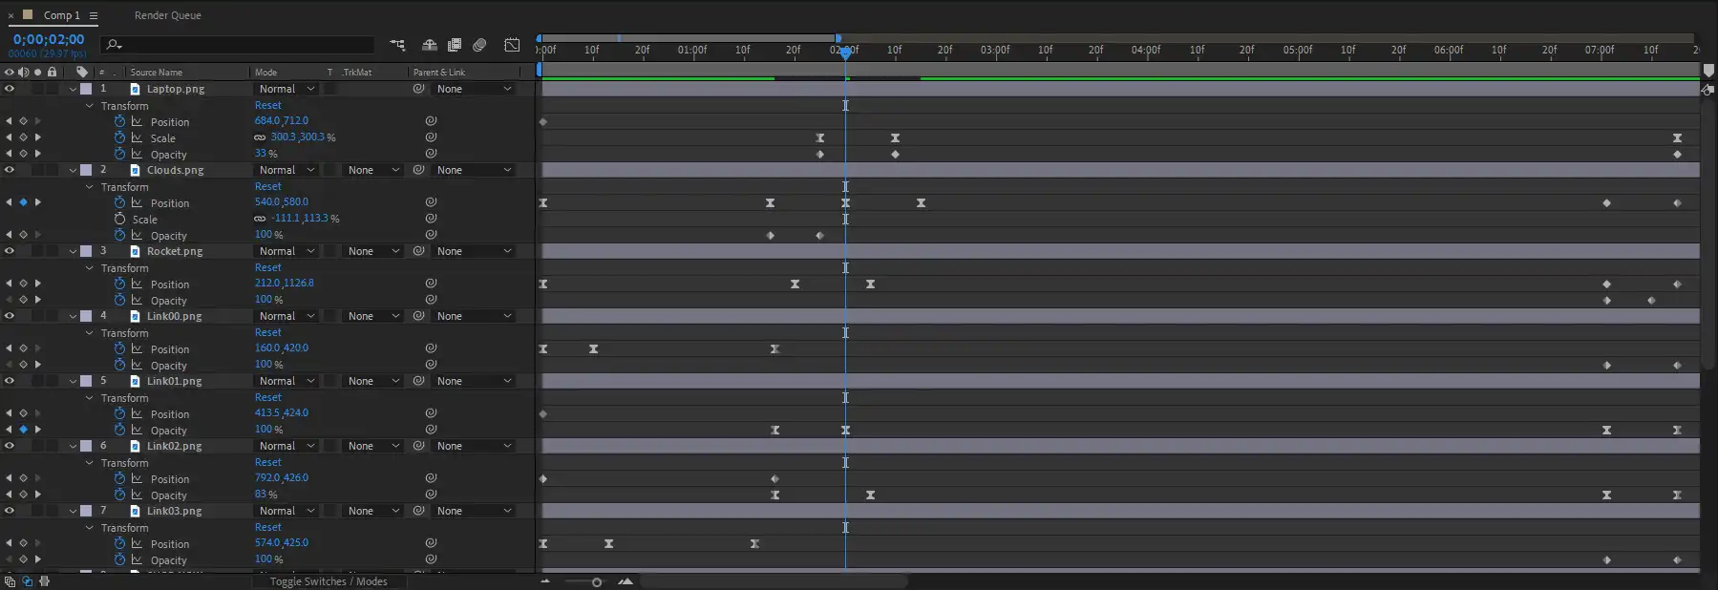Screen dimensions: 1718x590
Task: Click Laptop.png Position stopwatch icon
Action: click(119, 121)
